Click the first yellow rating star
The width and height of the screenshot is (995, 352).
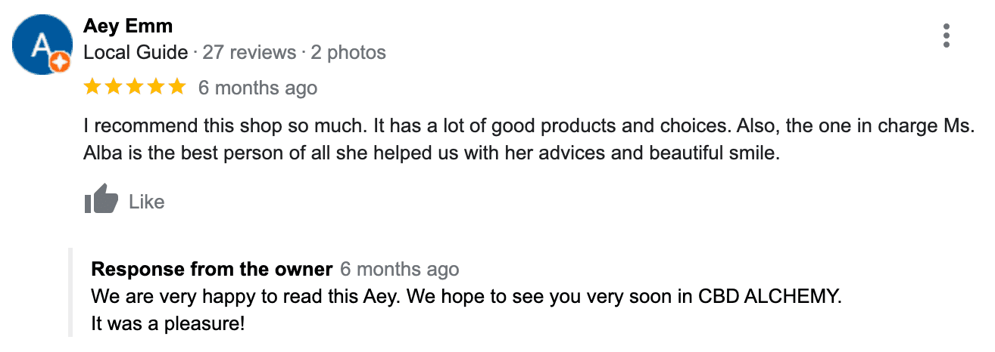(x=92, y=87)
